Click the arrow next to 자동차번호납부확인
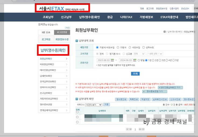Viewport: 198px width, 137px height. [x=66, y=99]
